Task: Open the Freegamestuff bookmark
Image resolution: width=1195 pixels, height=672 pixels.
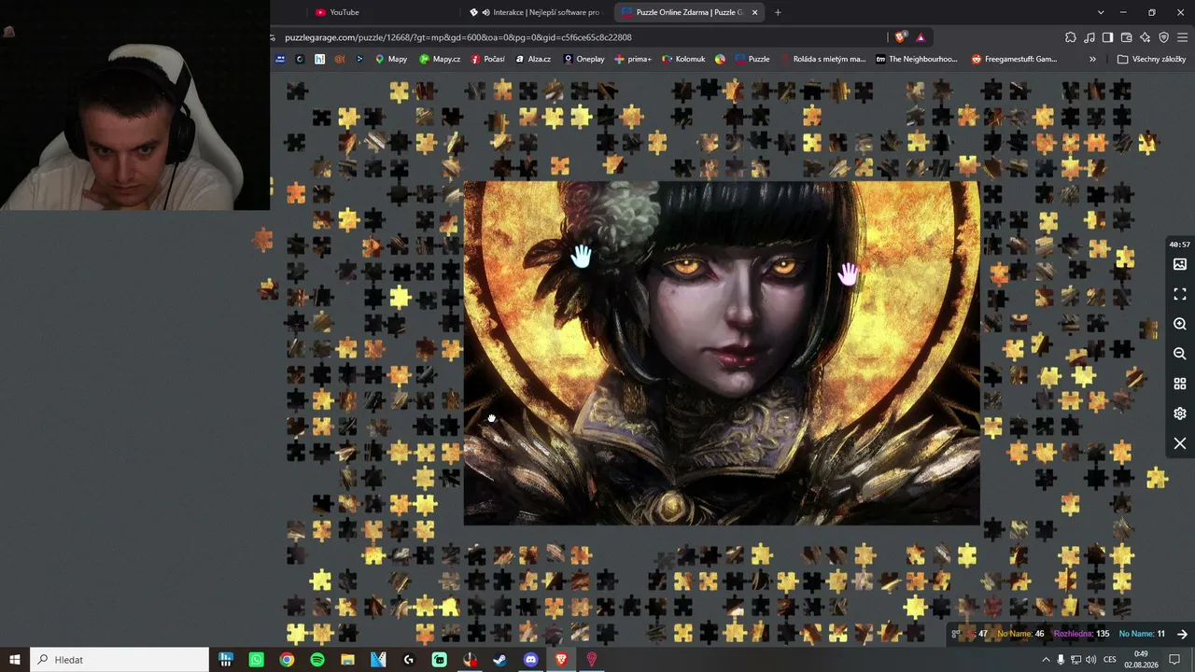Action: (x=1015, y=59)
